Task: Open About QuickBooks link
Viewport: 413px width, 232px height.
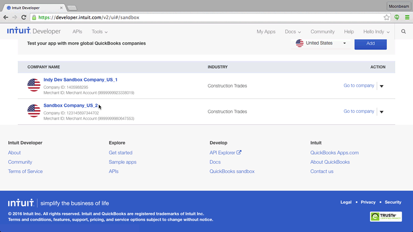Action: tap(330, 162)
